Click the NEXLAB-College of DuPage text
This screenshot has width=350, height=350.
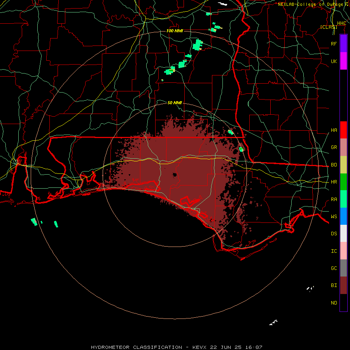pos(312,4)
